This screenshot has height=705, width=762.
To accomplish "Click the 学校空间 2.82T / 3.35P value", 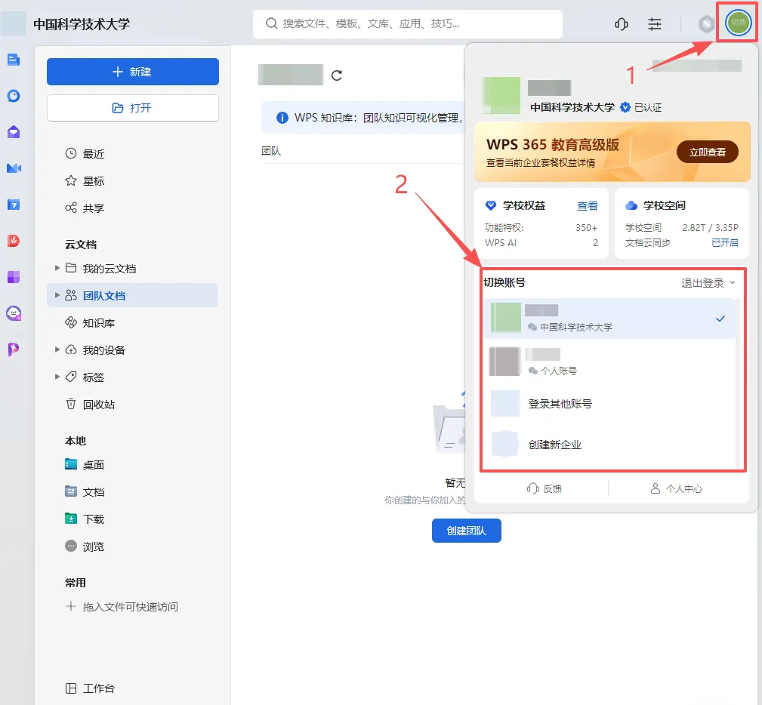I will pos(710,227).
